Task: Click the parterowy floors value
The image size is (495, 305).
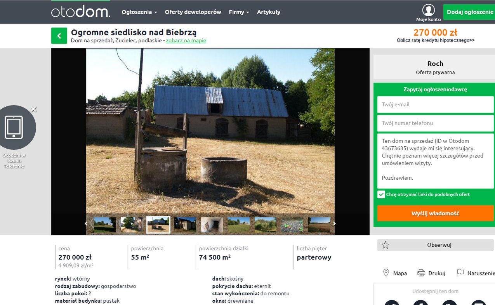Action: pos(314,257)
